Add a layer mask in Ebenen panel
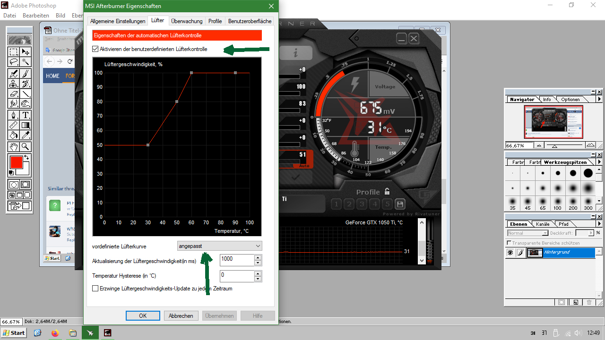Screen dimensions: 605x340 562,302
